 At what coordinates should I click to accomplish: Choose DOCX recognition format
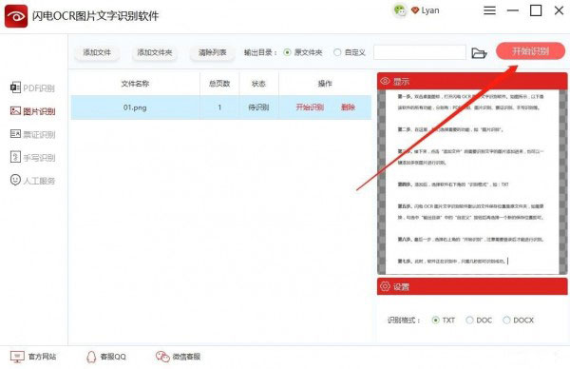pyautogui.click(x=506, y=320)
